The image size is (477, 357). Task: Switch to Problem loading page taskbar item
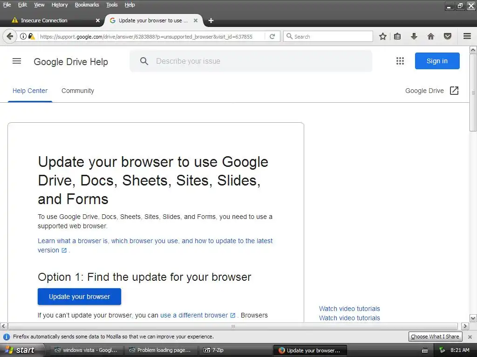(x=161, y=350)
